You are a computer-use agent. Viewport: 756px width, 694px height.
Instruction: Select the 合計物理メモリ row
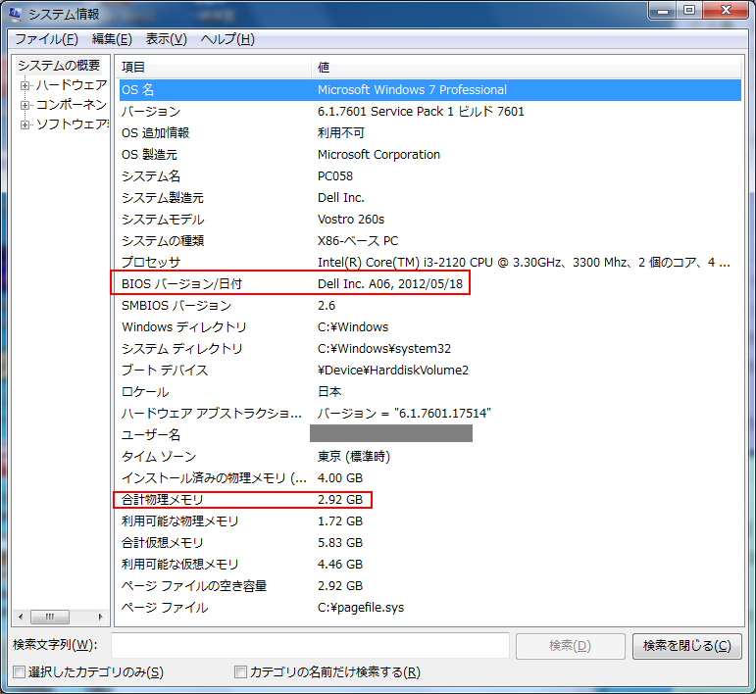[x=430, y=500]
